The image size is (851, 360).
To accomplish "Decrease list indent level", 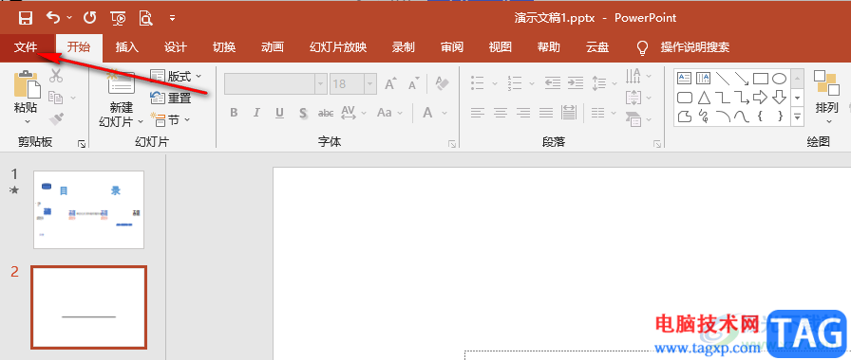I will pyautogui.click(x=553, y=83).
